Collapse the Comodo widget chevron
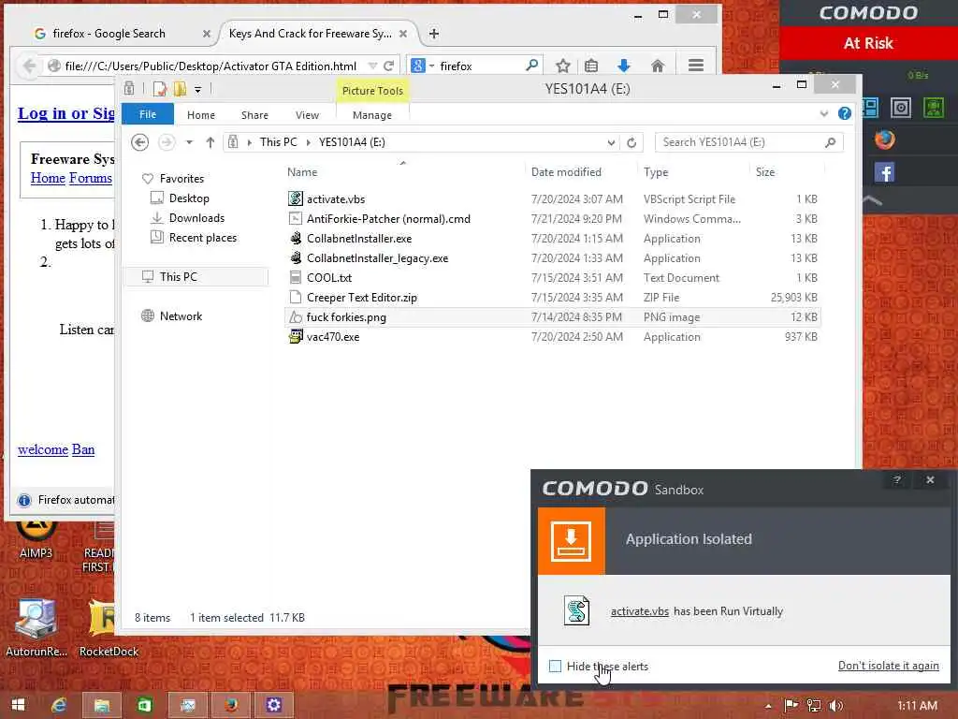Viewport: 958px width, 719px height. coord(873,200)
